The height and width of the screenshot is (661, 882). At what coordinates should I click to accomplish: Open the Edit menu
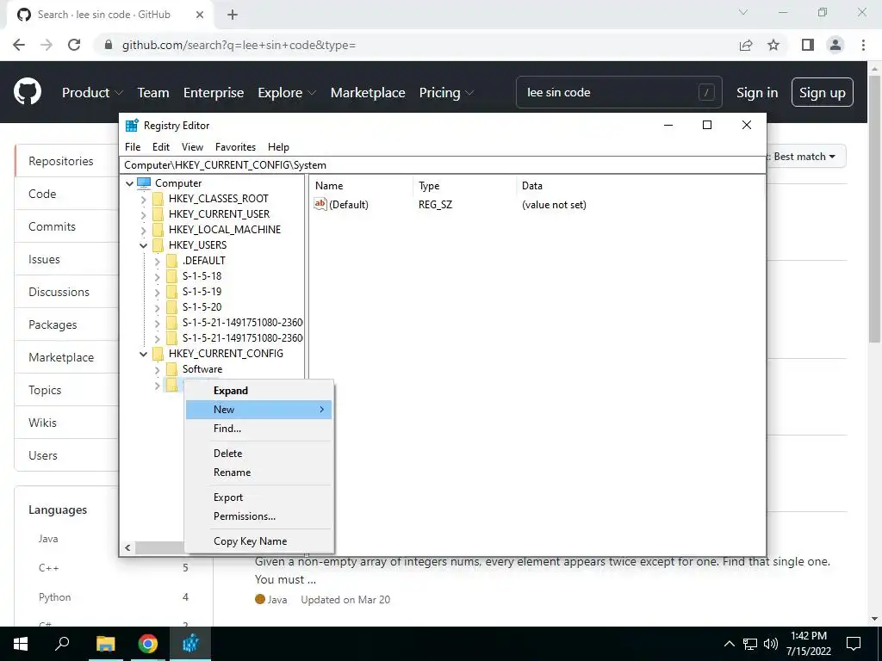pos(161,147)
